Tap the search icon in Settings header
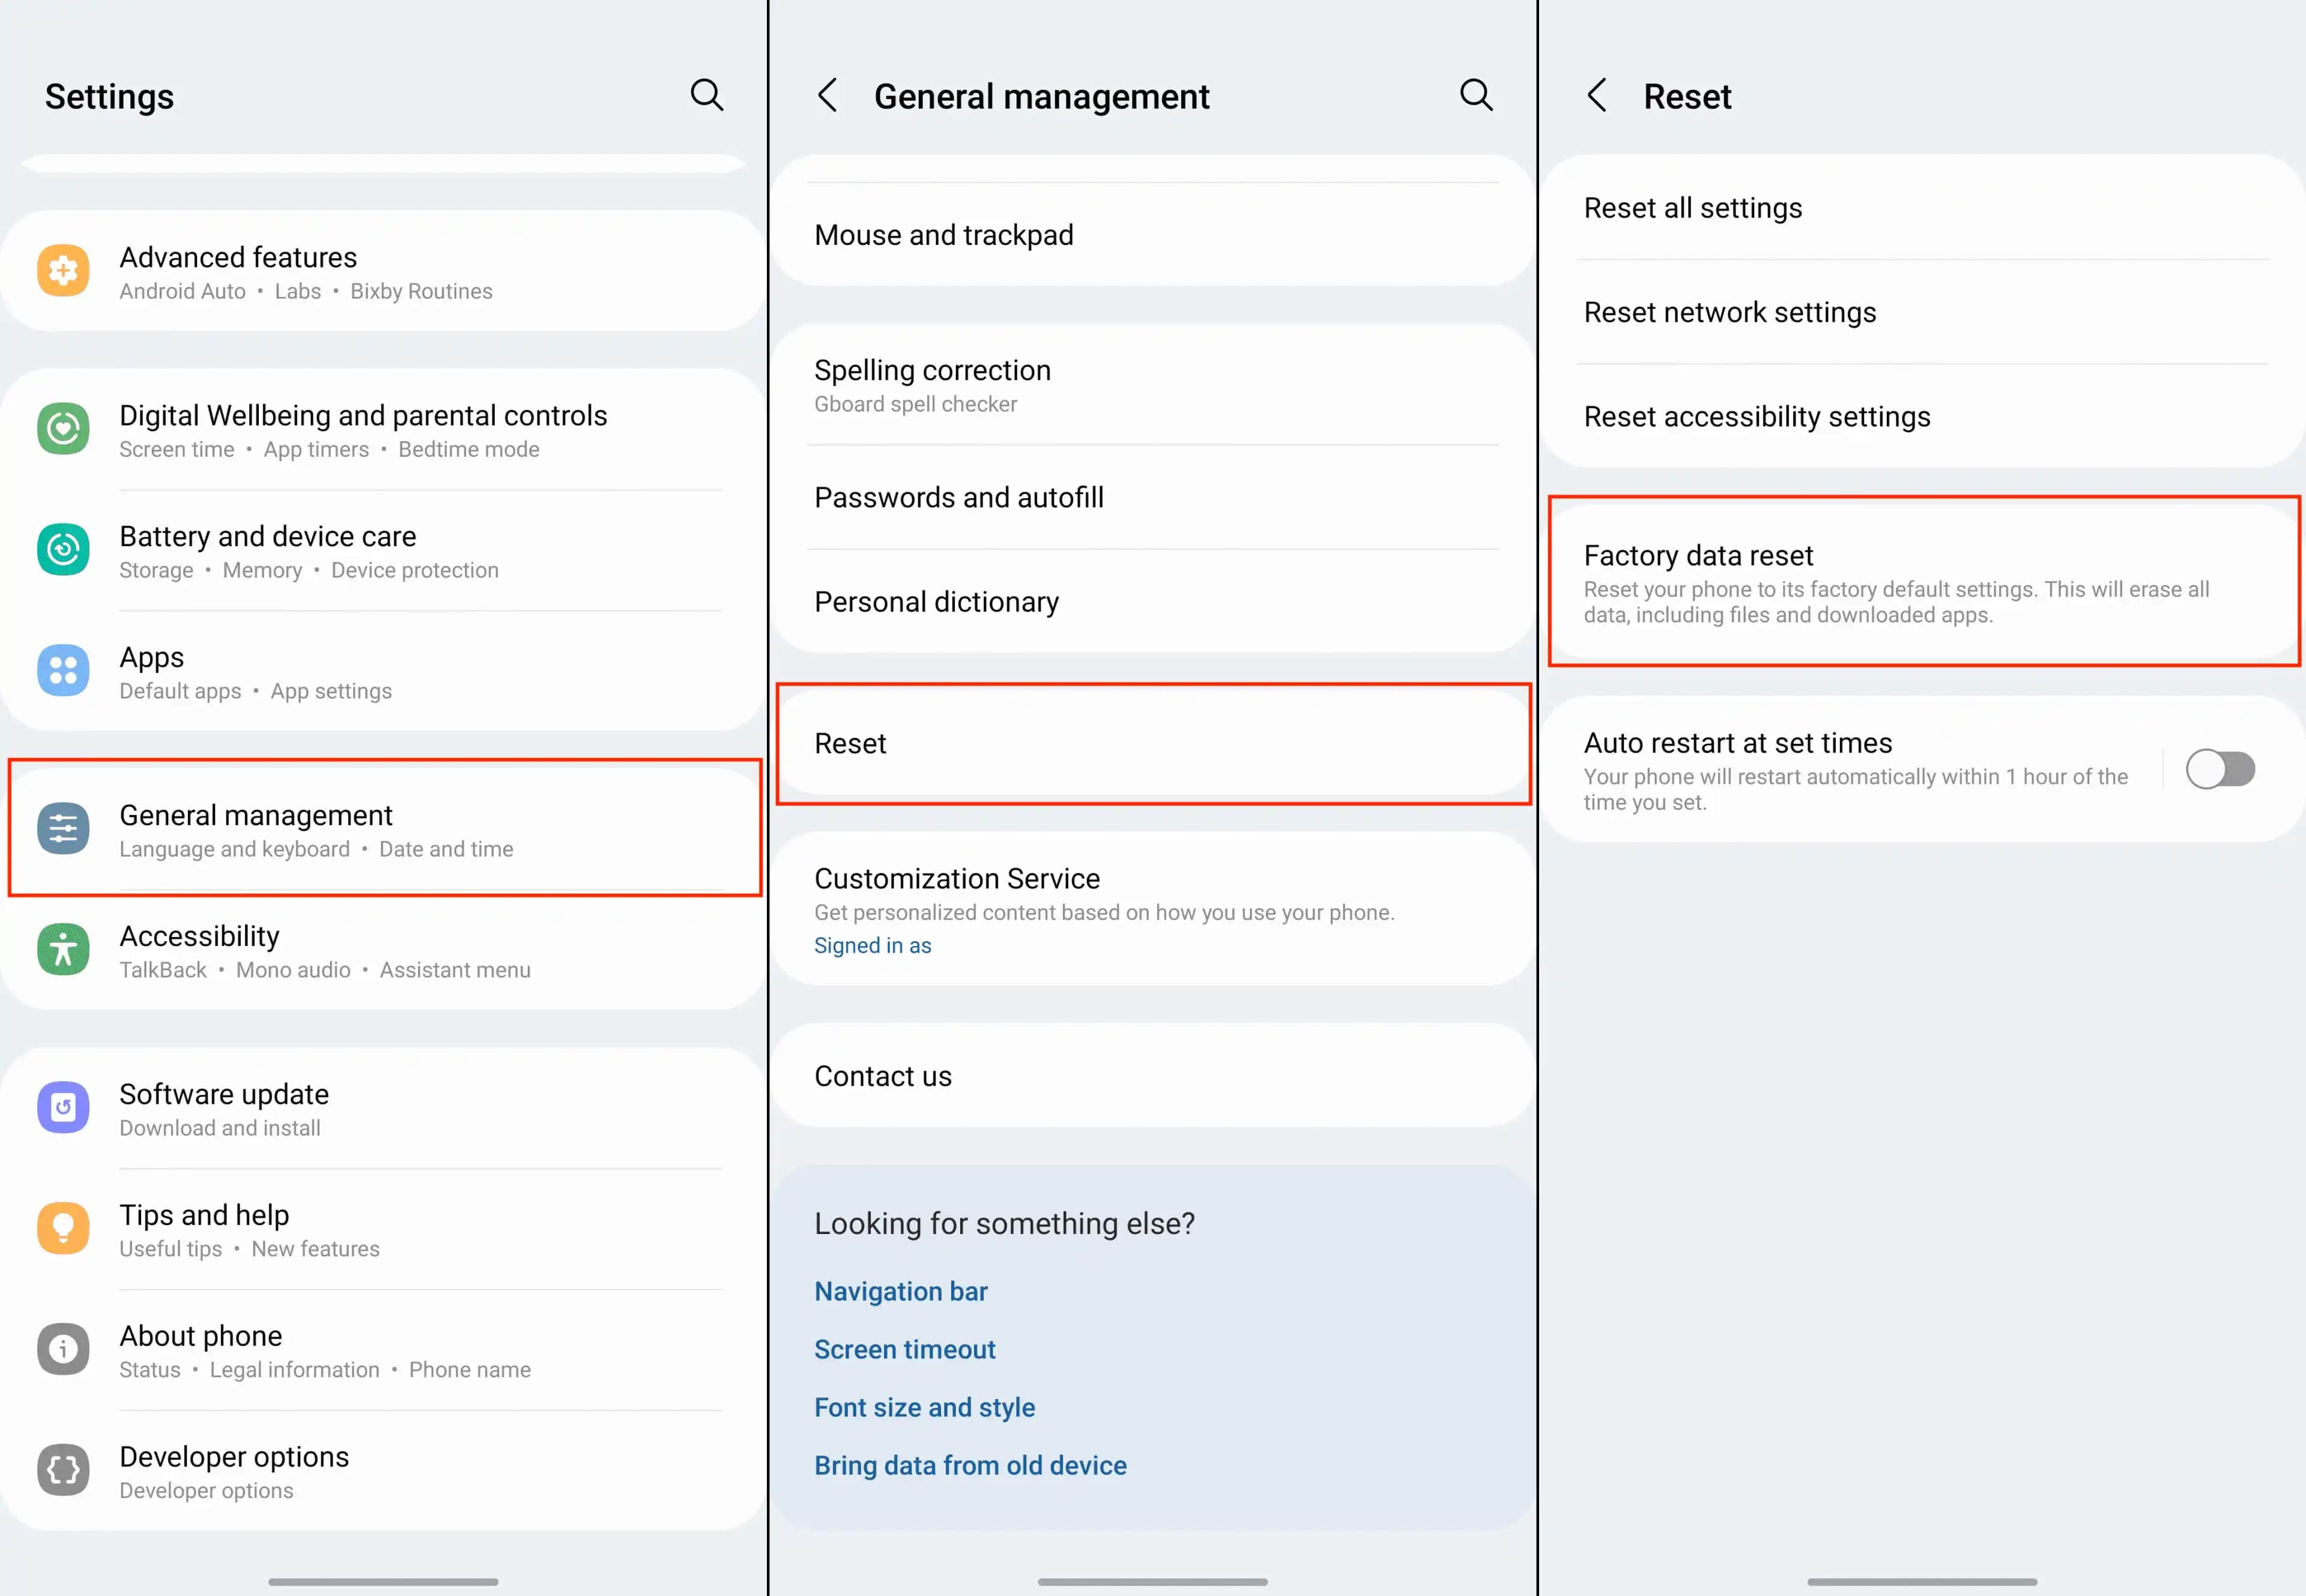Viewport: 2306px width, 1596px height. pos(706,95)
